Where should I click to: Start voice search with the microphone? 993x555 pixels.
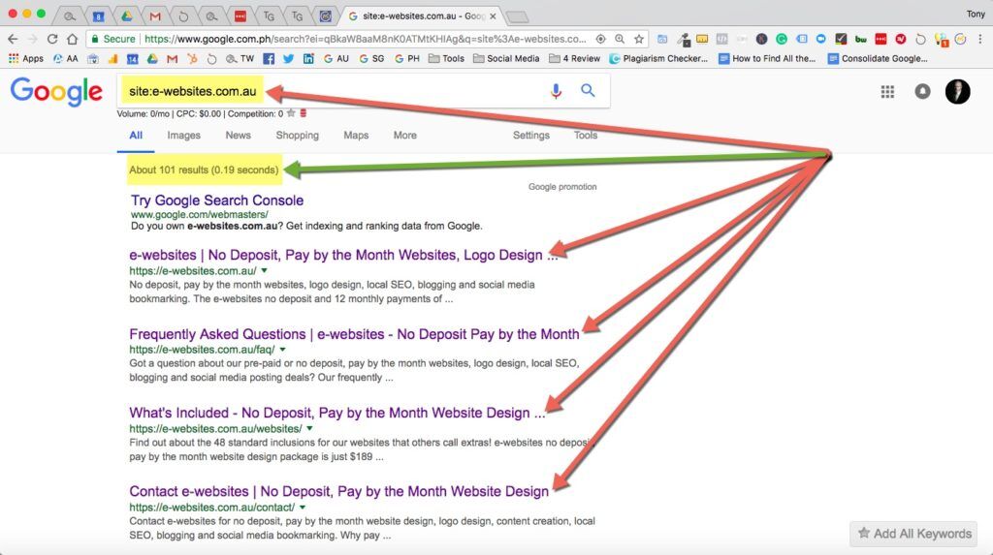(x=556, y=91)
